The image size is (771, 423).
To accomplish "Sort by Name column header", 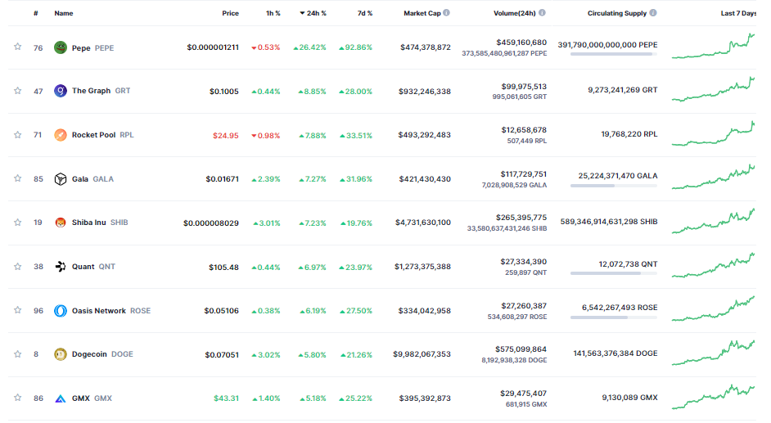I will point(63,13).
